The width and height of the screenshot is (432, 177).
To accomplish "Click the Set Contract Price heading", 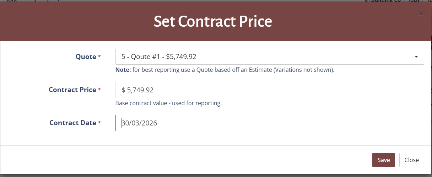I will tap(213, 22).
